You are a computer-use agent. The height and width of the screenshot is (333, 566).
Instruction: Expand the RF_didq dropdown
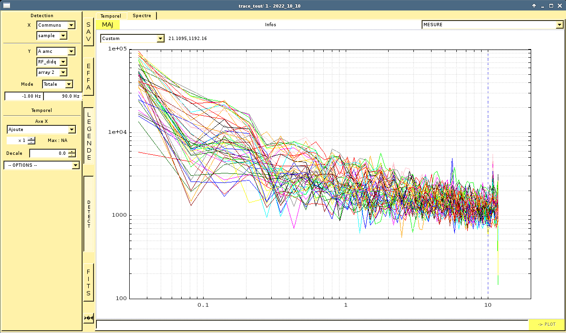point(52,62)
